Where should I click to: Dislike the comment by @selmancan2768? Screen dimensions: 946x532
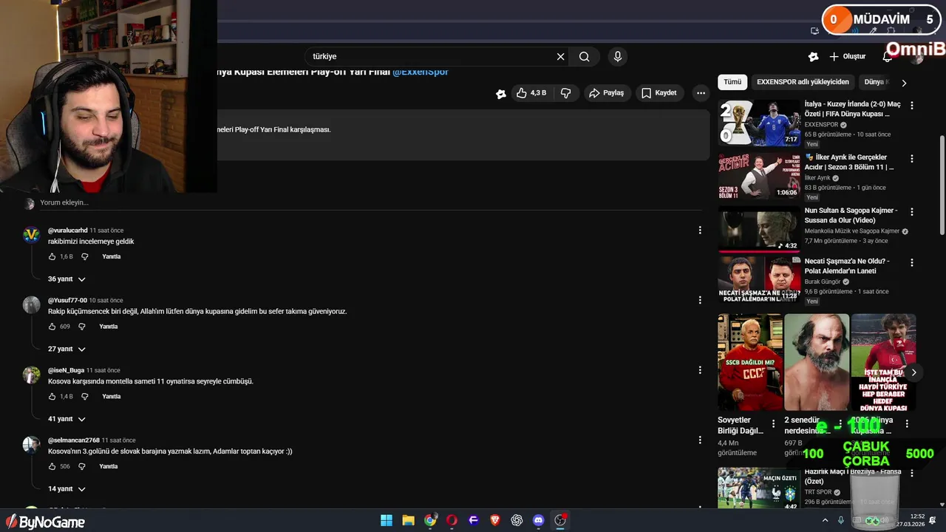click(81, 467)
